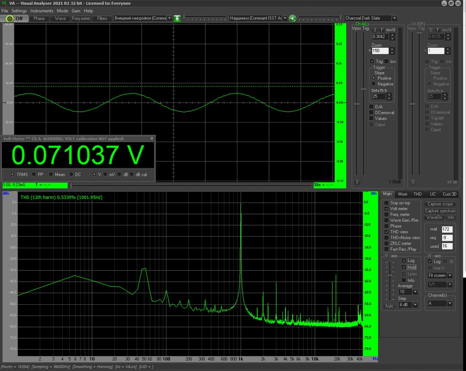Select the mV unit in the Volt Meter
The height and width of the screenshot is (371, 466).
(x=105, y=175)
